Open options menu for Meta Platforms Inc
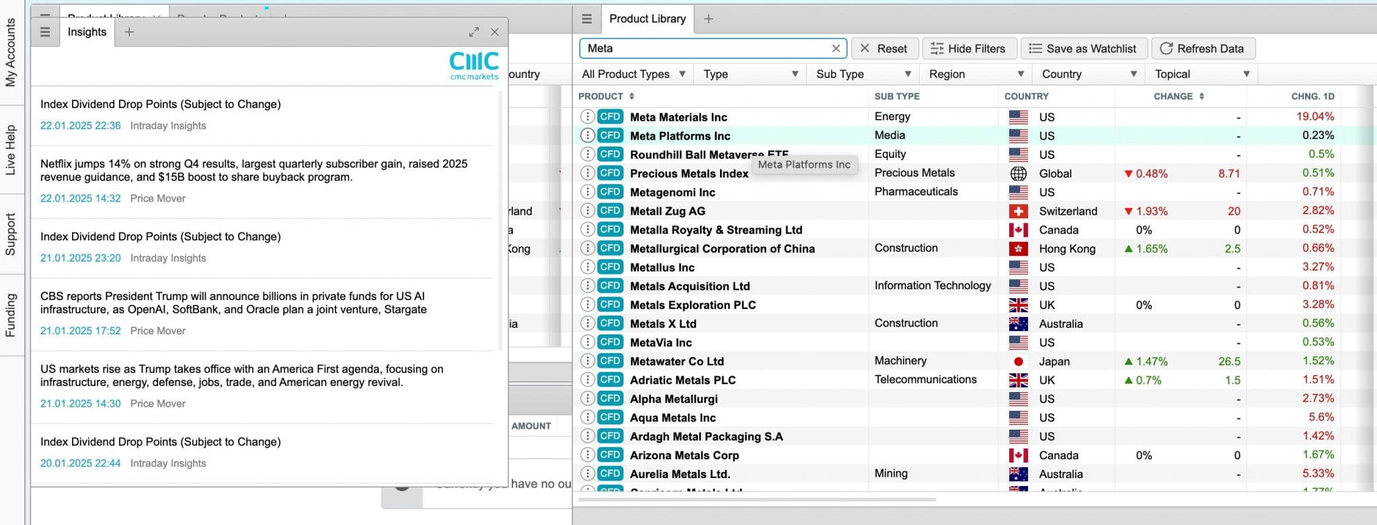Image resolution: width=1377 pixels, height=525 pixels. click(x=587, y=136)
